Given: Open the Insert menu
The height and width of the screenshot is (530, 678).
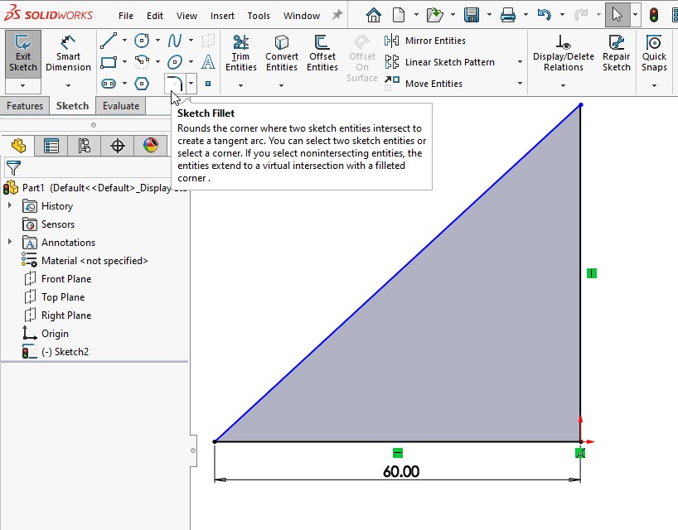Looking at the screenshot, I should click(x=222, y=16).
